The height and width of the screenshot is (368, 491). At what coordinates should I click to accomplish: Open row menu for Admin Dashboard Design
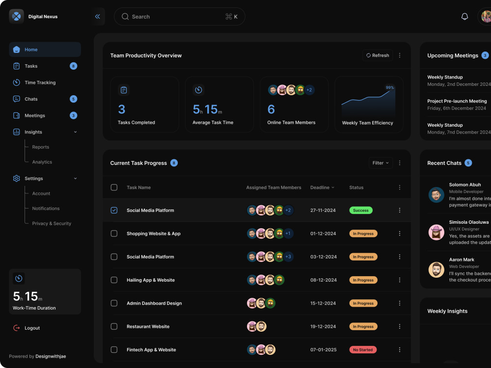pos(400,303)
